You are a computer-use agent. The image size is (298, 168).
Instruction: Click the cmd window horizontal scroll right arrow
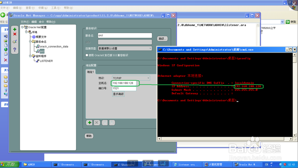pyautogui.click(x=291, y=139)
